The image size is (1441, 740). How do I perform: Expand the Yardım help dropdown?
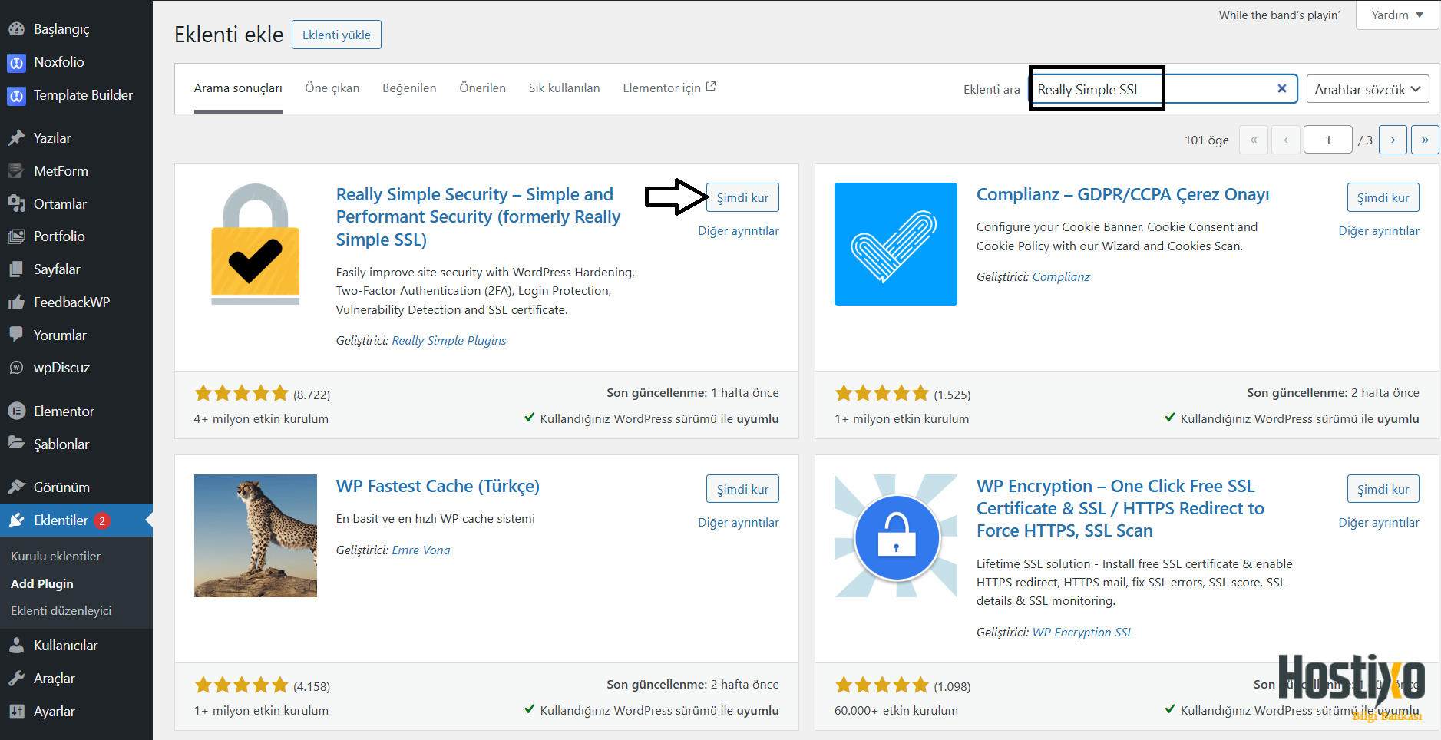(1397, 15)
